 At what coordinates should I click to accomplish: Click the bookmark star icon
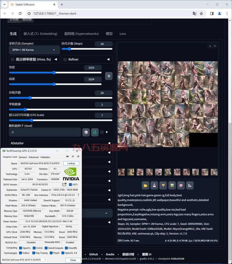pos(201,13)
